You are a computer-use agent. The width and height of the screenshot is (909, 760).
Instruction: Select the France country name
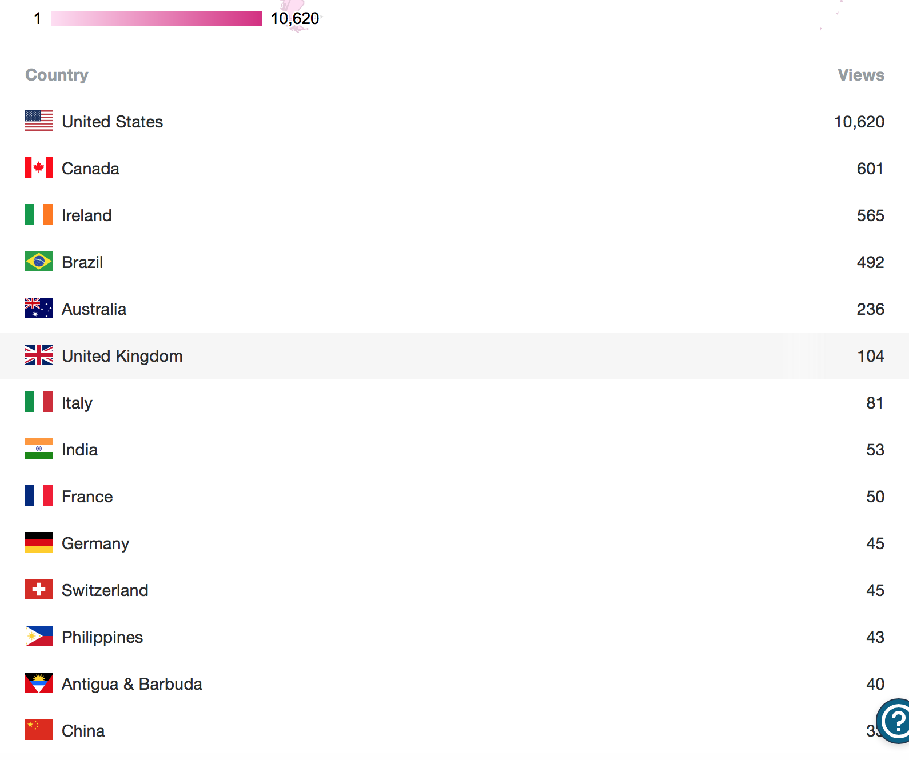tap(87, 497)
